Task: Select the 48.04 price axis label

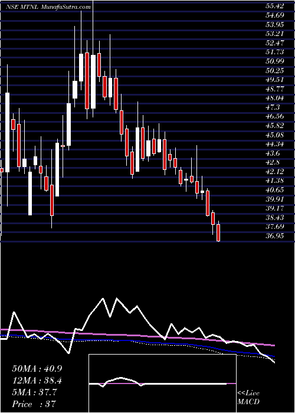Action: pos(274,99)
